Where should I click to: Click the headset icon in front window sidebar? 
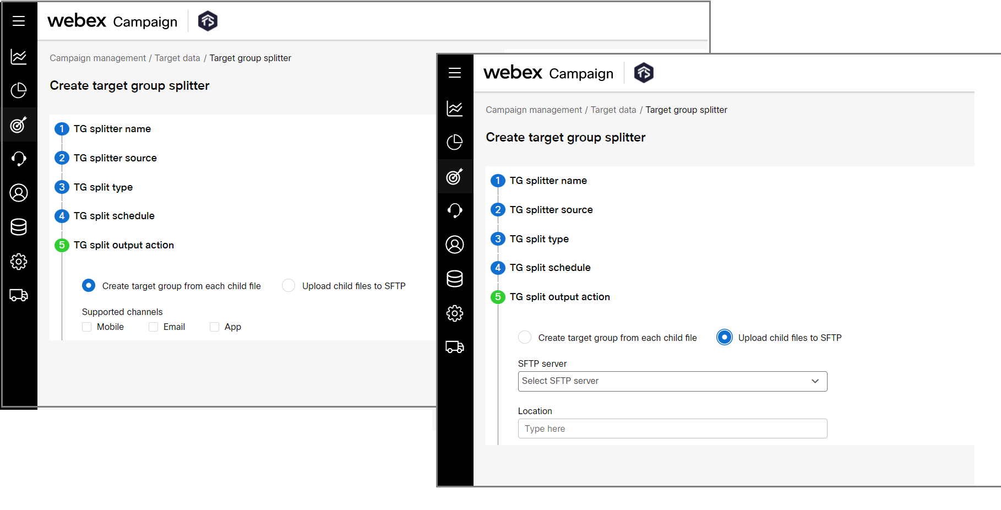coord(455,210)
